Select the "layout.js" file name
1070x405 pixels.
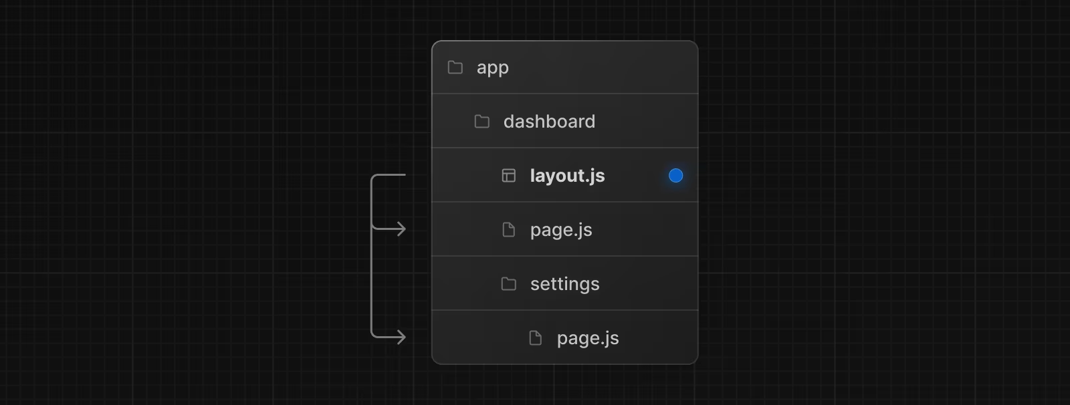(567, 176)
